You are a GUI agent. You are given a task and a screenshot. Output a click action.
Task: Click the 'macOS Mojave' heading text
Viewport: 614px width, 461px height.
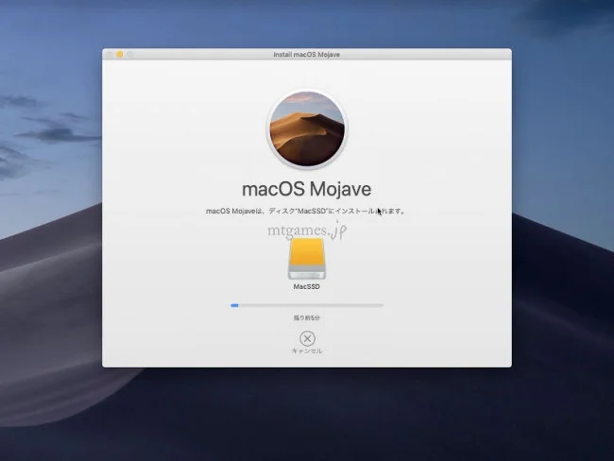(x=307, y=189)
